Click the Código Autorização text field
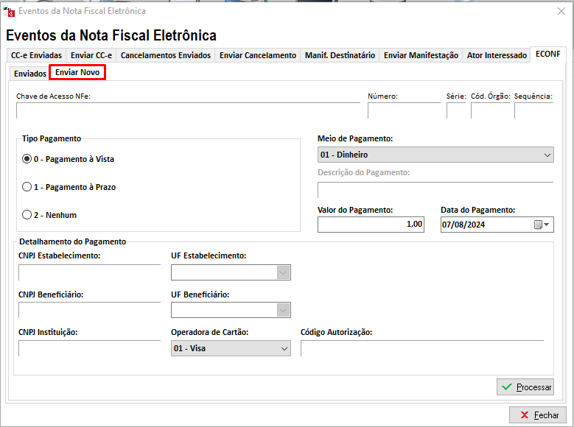 pos(421,348)
